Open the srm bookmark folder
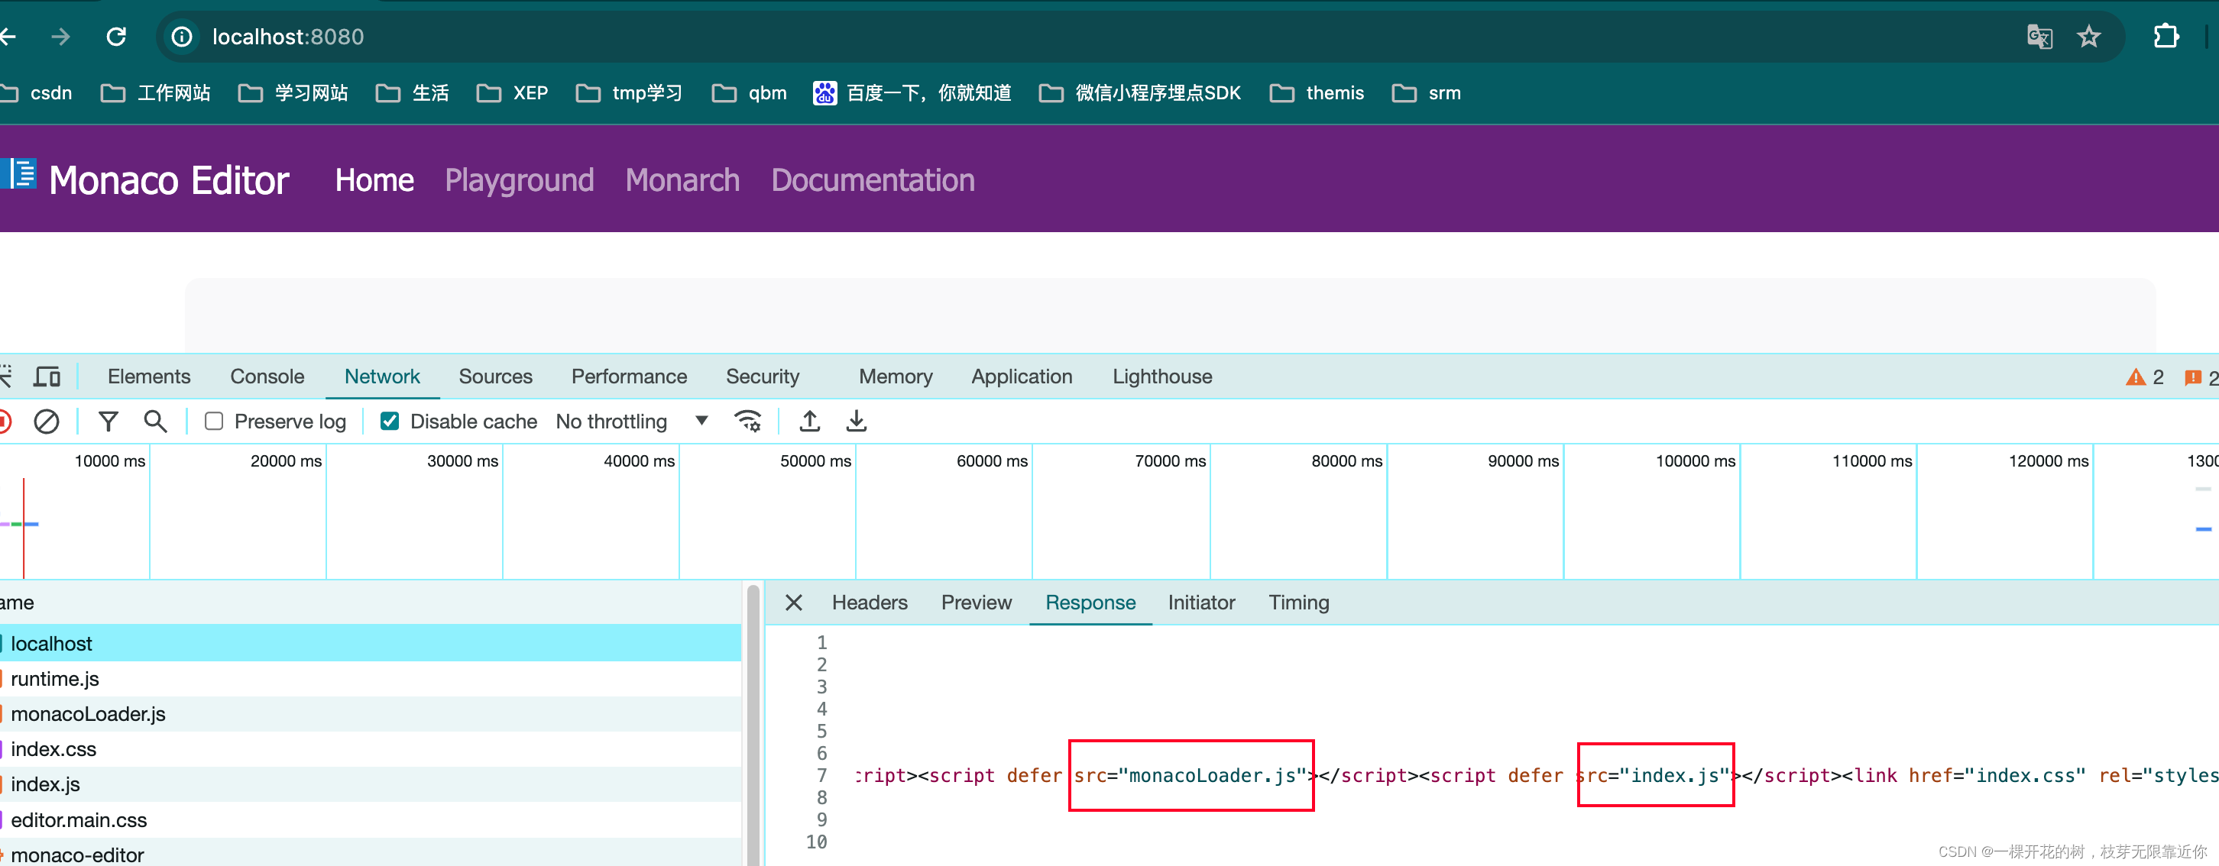Screen dimensions: 2219x866 coord(1427,93)
